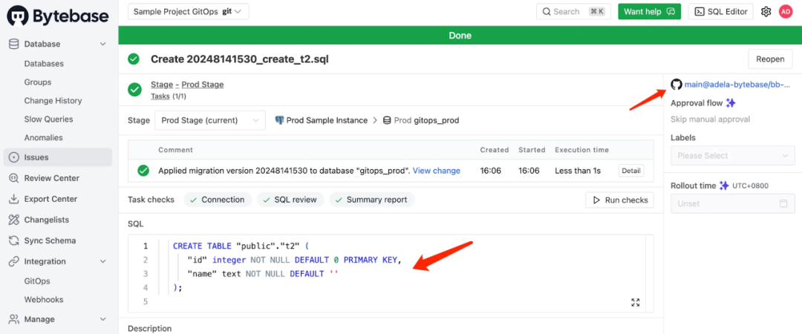Image resolution: width=802 pixels, height=334 pixels.
Task: Click the Approval flow sparkle icon
Action: tap(731, 103)
